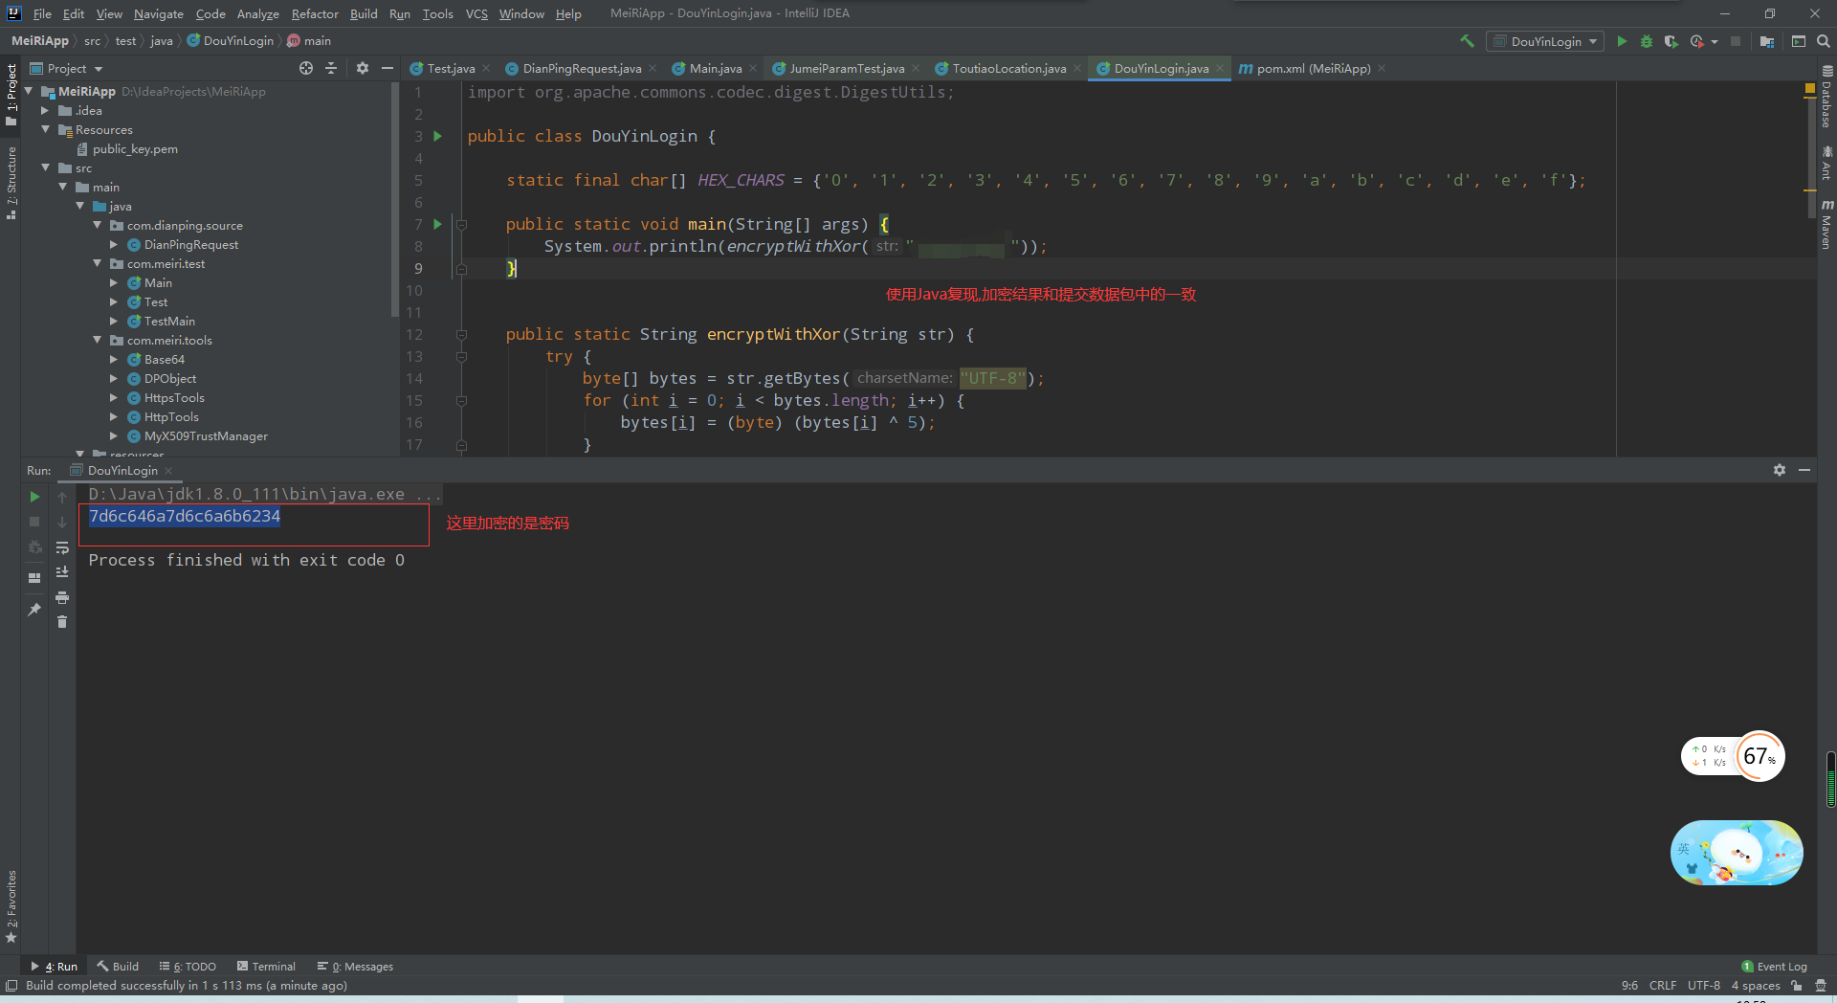Run with Coverage using the shield icon

[1671, 41]
